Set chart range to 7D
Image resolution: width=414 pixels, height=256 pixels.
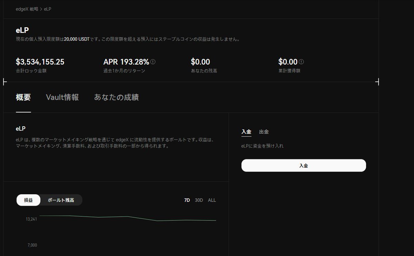click(x=187, y=200)
